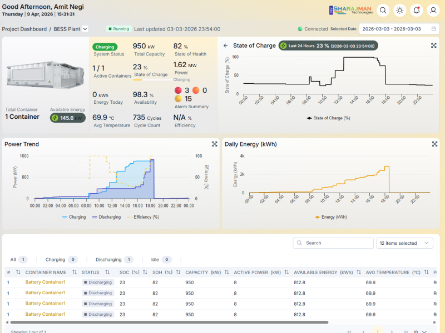
Task: Click the 1.62 MW Power value
Action: tap(185, 65)
